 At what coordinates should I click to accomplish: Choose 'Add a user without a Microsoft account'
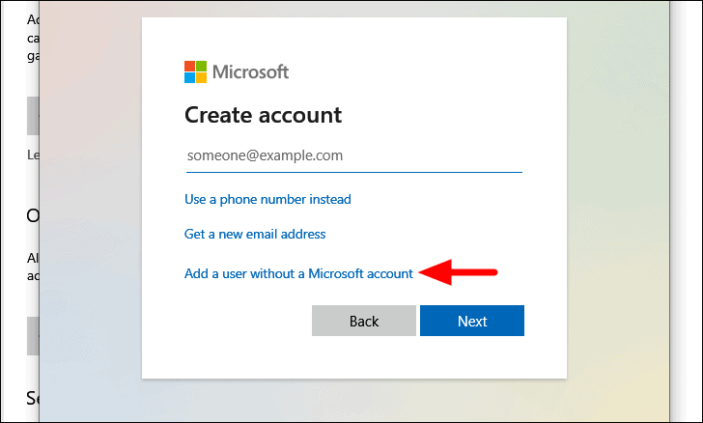click(298, 273)
